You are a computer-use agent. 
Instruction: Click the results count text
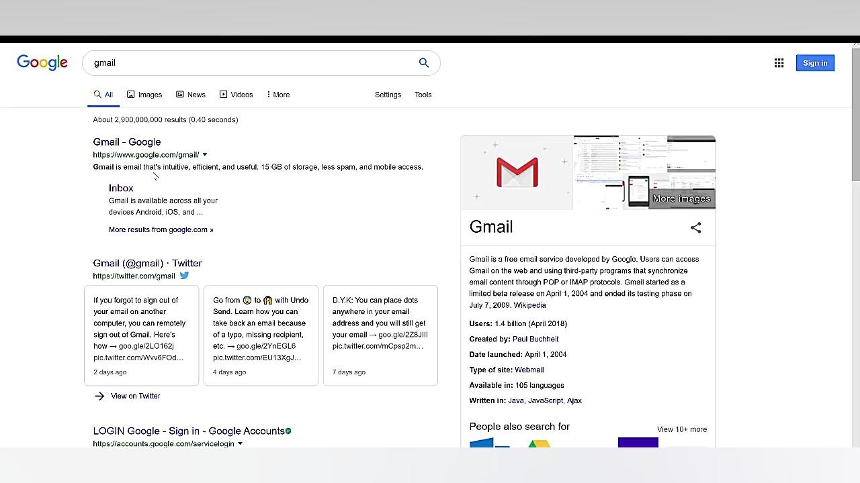click(x=165, y=119)
